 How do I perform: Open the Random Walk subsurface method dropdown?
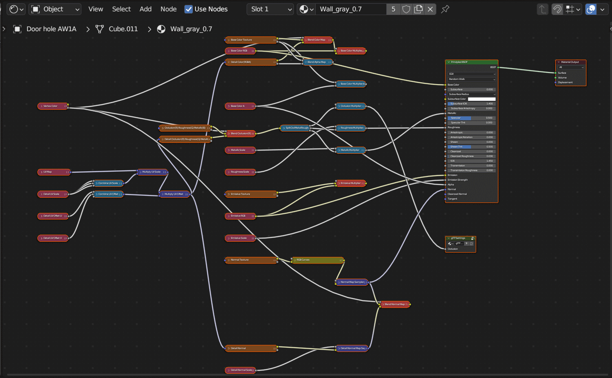471,79
